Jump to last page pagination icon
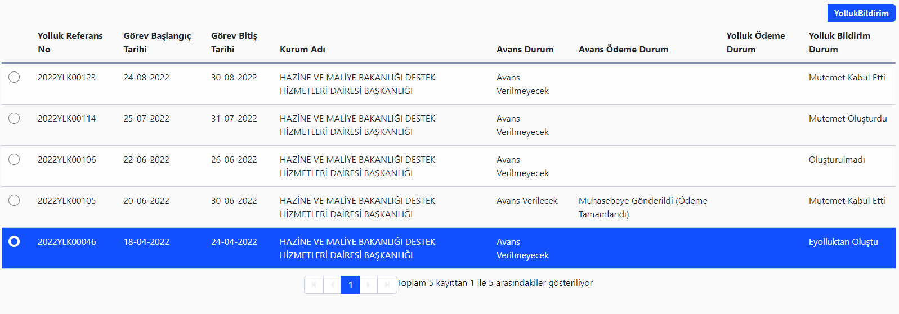 [x=387, y=285]
